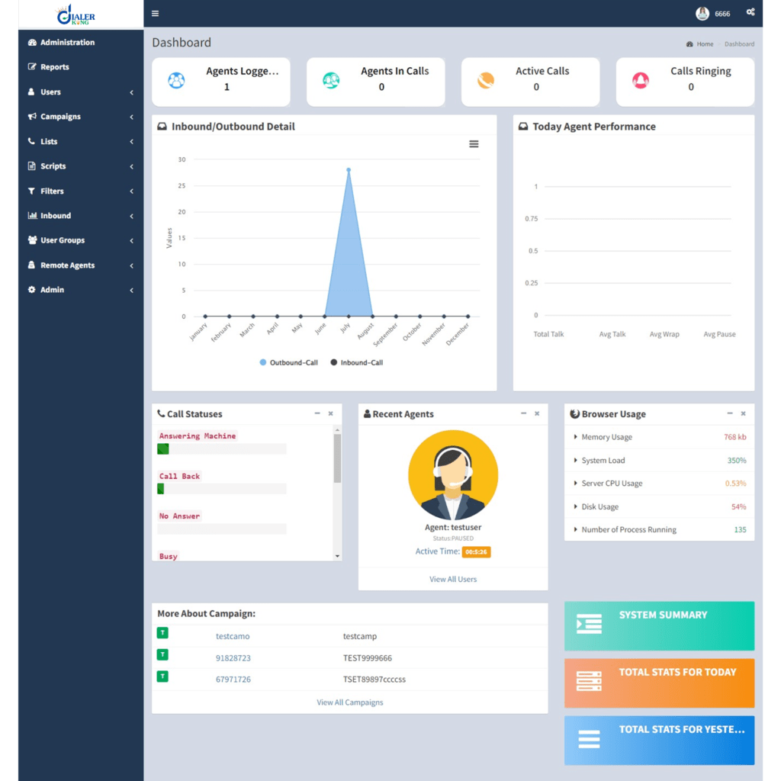This screenshot has width=781, height=781.
Task: Click the Inbound/Outbound Detail inbox icon
Action: (x=162, y=127)
